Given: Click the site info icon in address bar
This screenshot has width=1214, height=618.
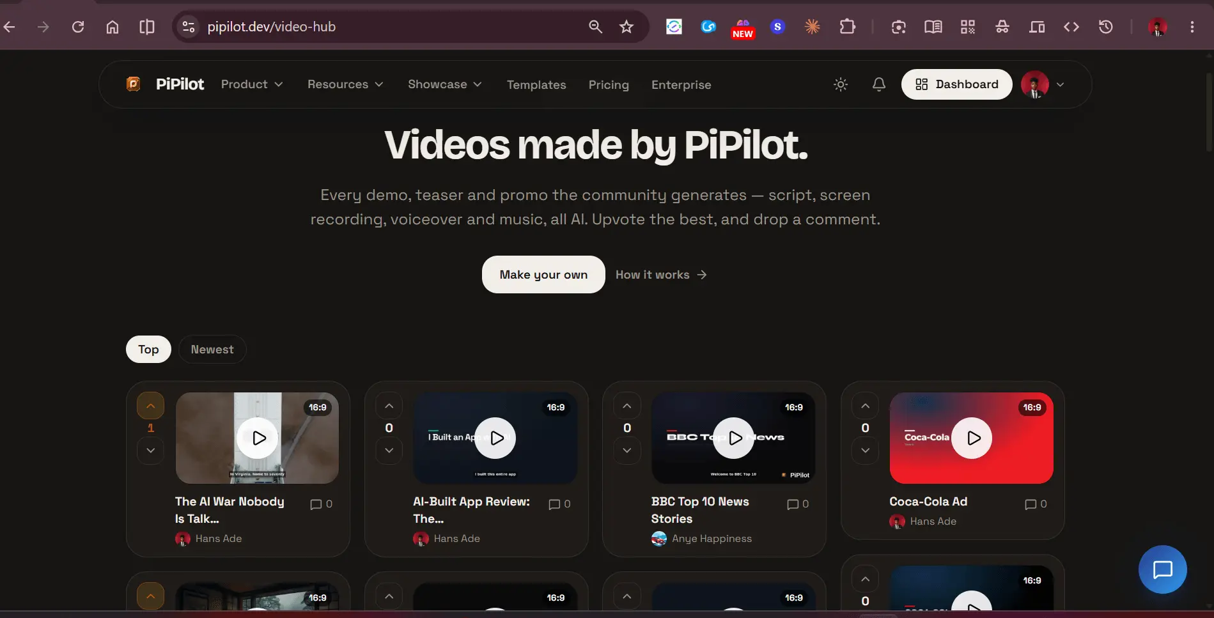Looking at the screenshot, I should click(189, 27).
